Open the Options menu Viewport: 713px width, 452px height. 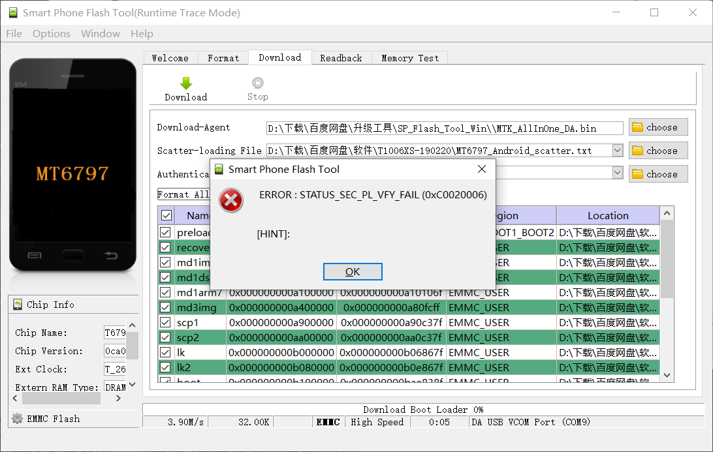point(52,34)
